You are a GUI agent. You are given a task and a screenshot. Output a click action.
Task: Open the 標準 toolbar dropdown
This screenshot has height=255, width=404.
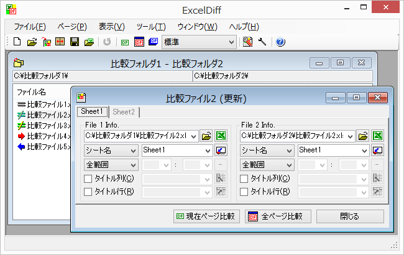(x=199, y=42)
